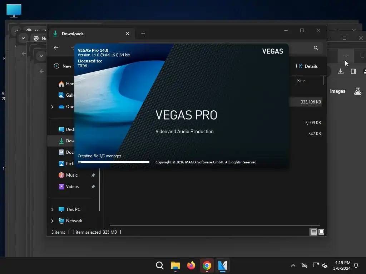The width and height of the screenshot is (366, 274).
Task: Click the VEGAS splash loading progress bar
Action: tap(114, 162)
